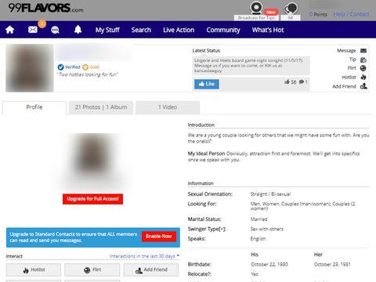This screenshot has width=376, height=282.
Task: Click the webcam Broadcast For Tips icon
Action: (x=256, y=8)
